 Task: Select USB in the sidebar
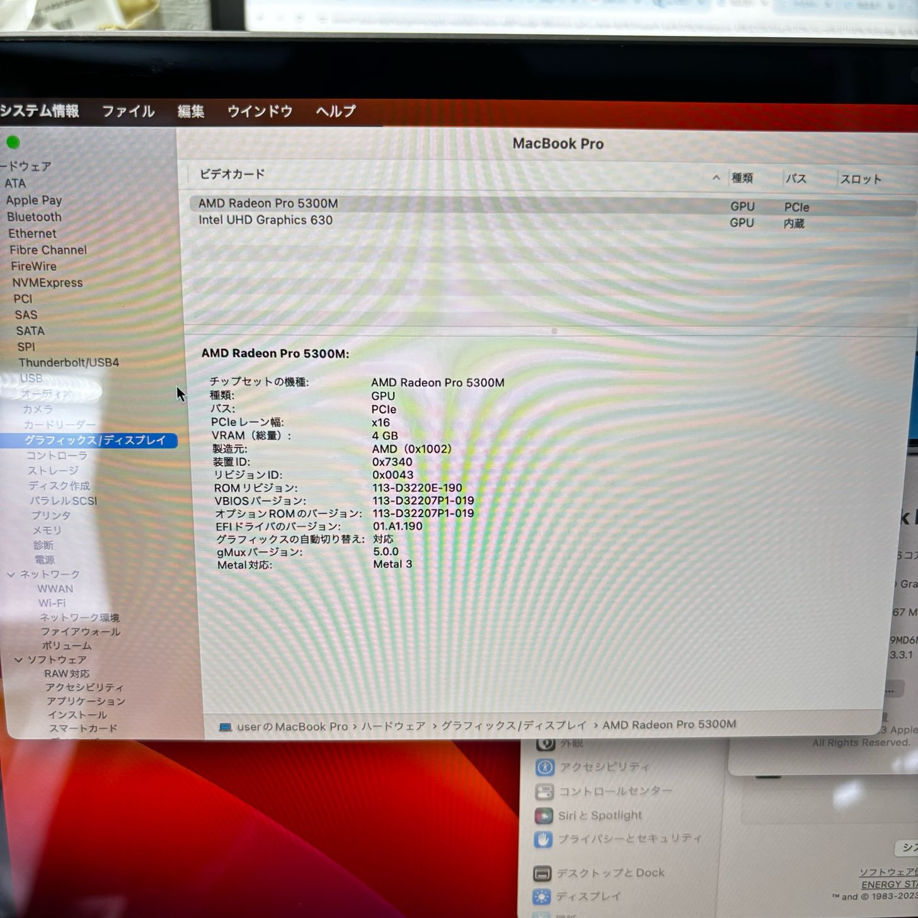[31, 378]
